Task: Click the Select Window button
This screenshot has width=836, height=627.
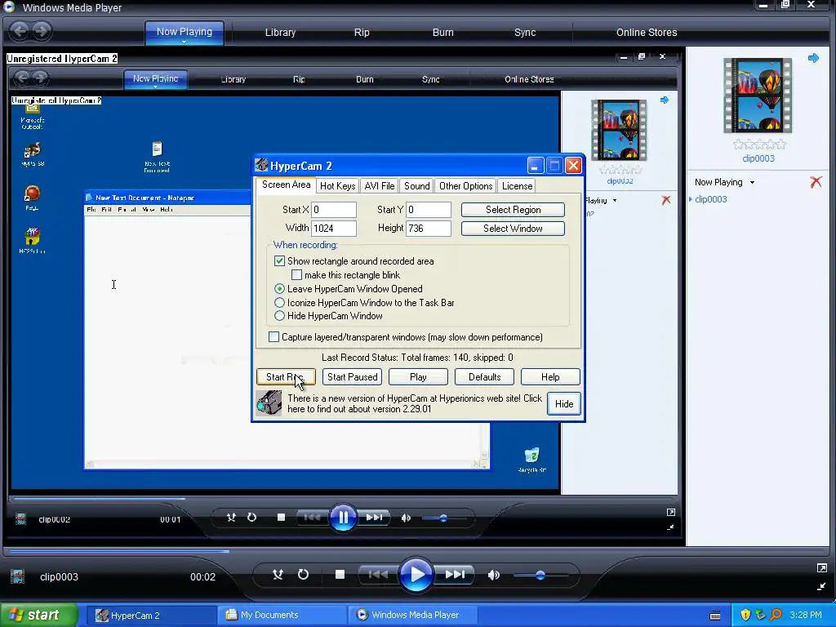Action: 513,229
